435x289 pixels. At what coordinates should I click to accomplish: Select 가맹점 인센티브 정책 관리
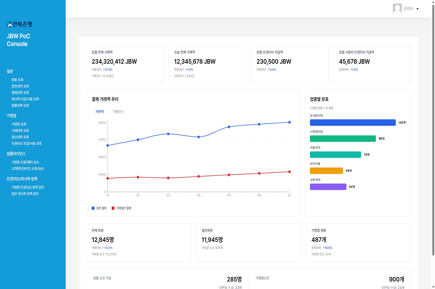point(28,187)
